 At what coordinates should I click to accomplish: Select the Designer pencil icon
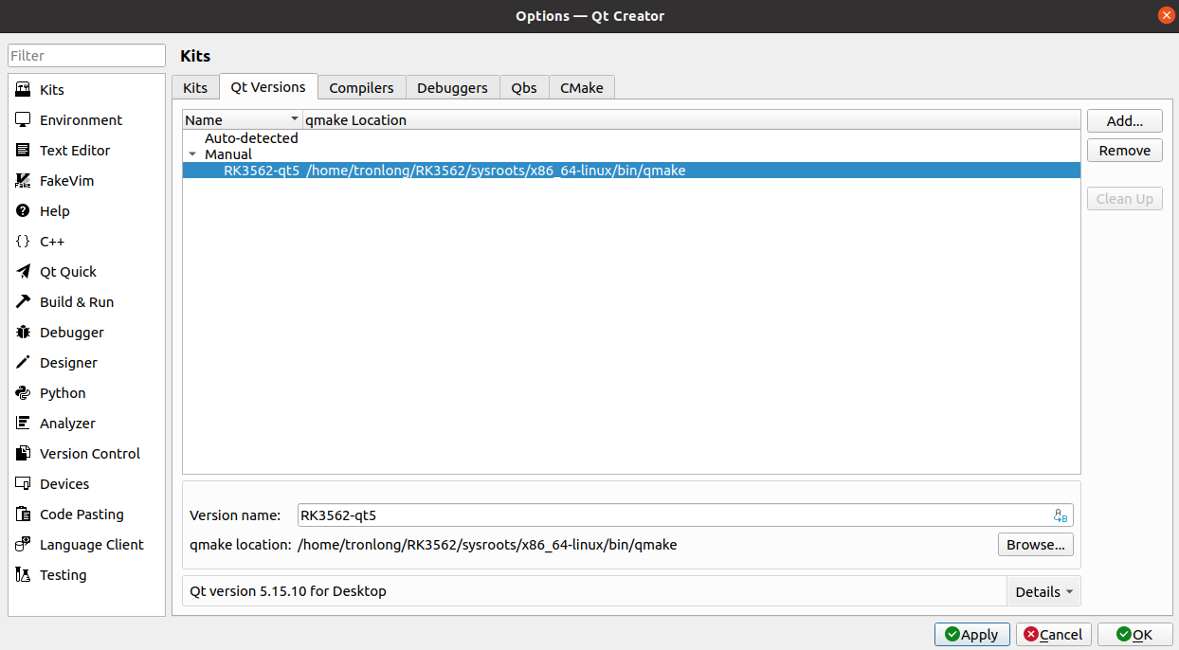pos(24,363)
